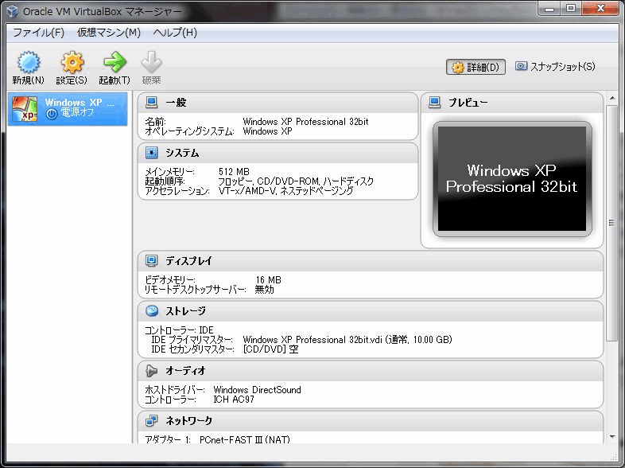The image size is (625, 468).
Task: Click the ディスプレイ section icon
Action: tap(151, 260)
